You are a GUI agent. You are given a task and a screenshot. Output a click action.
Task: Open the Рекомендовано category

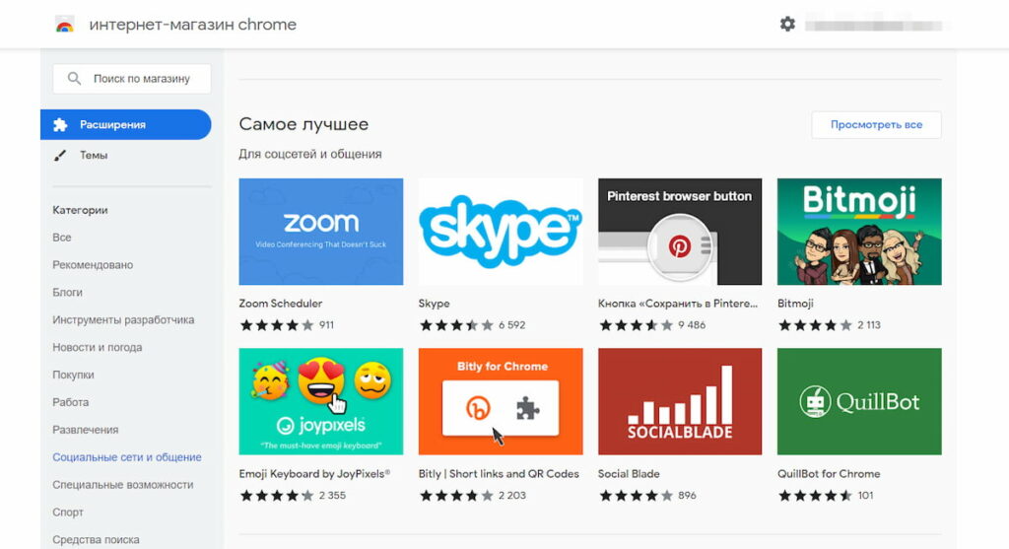pyautogui.click(x=93, y=265)
